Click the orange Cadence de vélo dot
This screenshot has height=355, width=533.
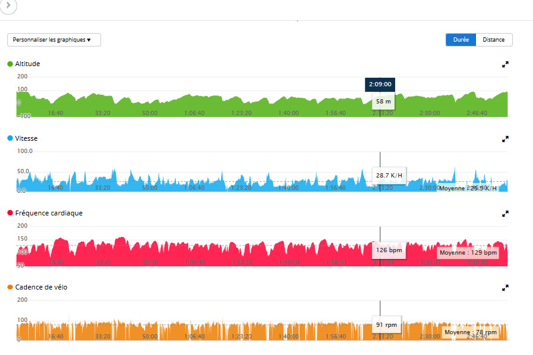[10, 288]
